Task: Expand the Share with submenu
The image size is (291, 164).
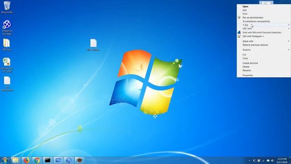Action: 264,41
